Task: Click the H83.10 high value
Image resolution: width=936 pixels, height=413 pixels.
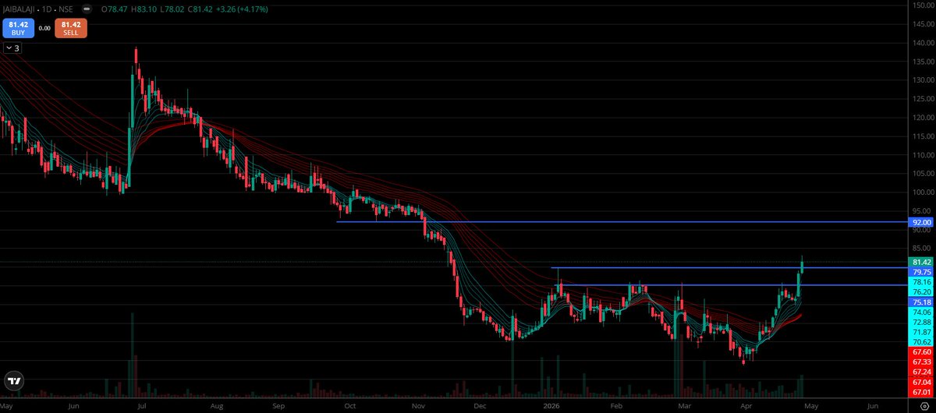Action: coord(143,10)
